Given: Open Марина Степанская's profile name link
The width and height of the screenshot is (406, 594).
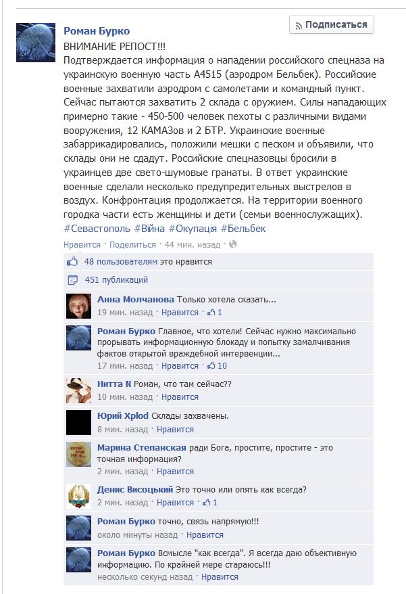Looking at the screenshot, I should point(141,447).
